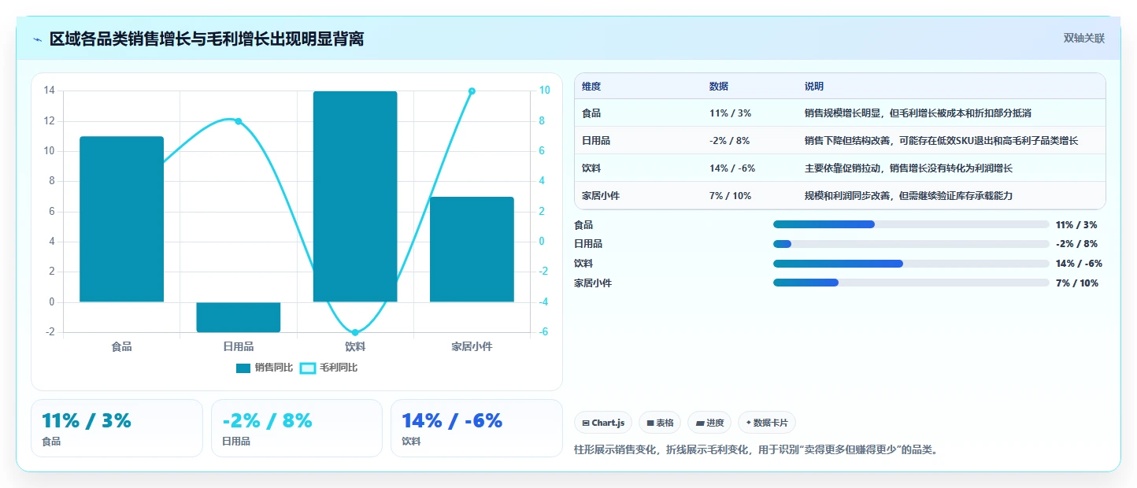1137x488 pixels.
Task: Click x-axis label 食品
Action: [x=121, y=346]
